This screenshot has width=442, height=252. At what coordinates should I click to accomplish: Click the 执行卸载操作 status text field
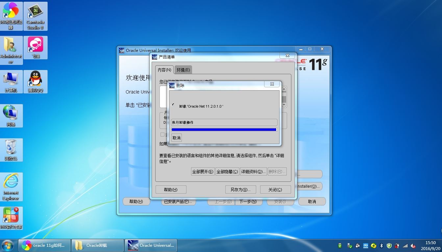(224, 122)
